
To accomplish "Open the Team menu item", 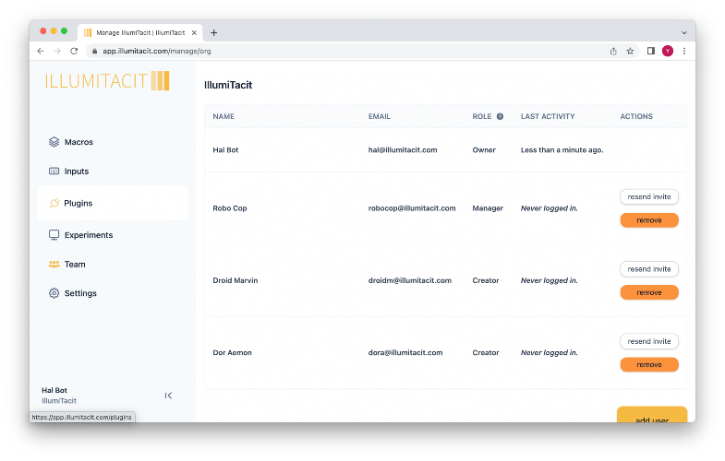I will [x=113, y=264].
